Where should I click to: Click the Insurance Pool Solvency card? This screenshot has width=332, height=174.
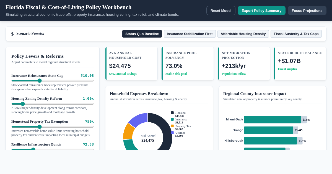pyautogui.click(x=188, y=64)
